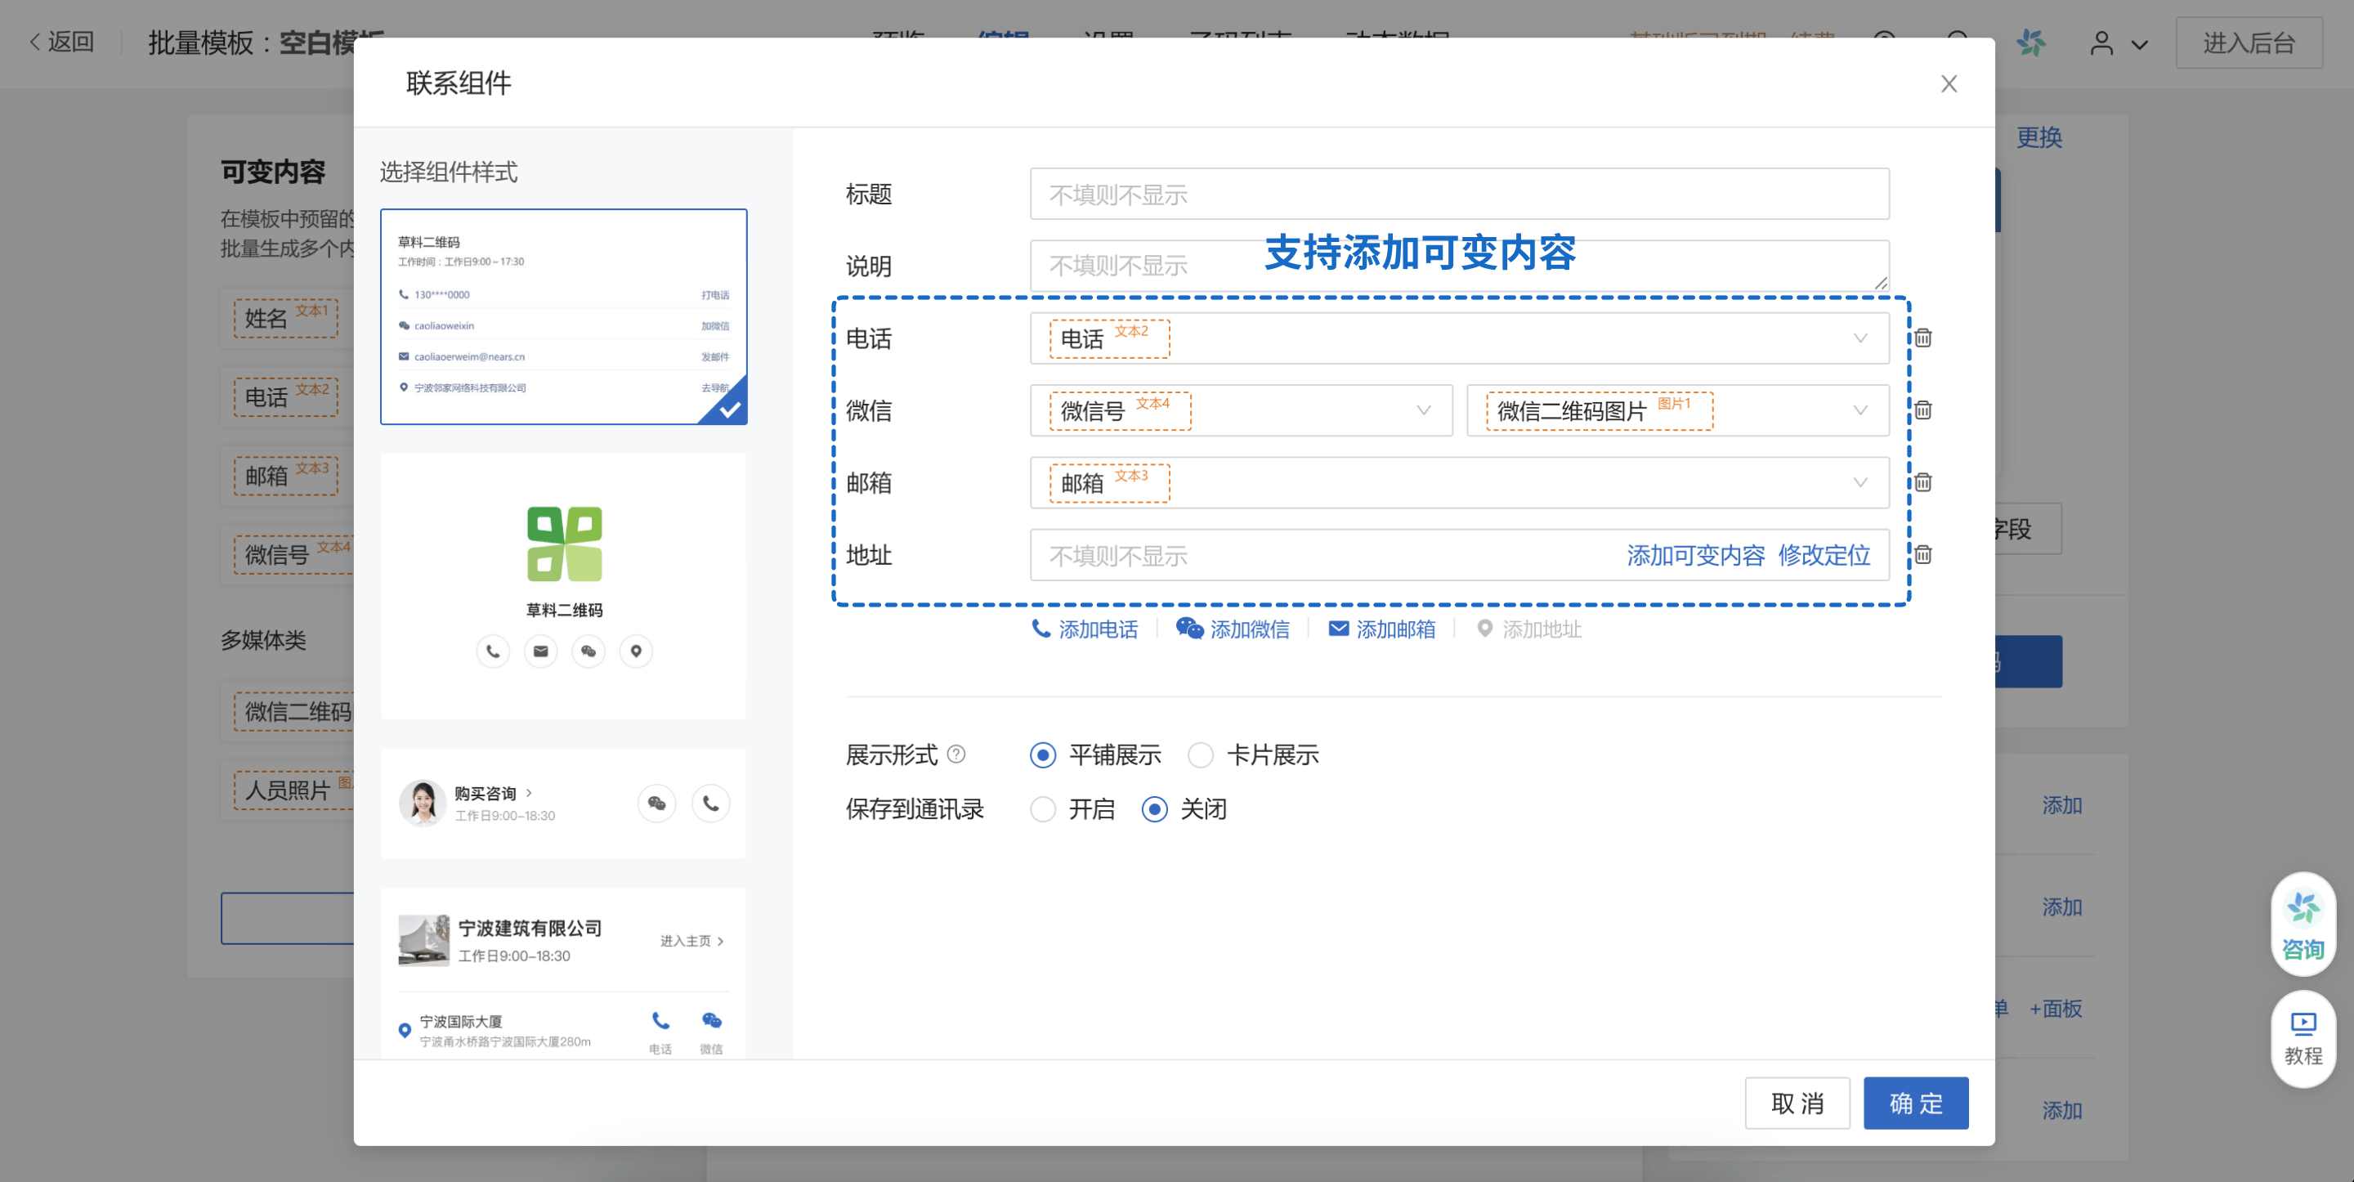This screenshot has width=2354, height=1182.
Task: Select the 宁波建筑有限公司 component style
Action: pyautogui.click(x=563, y=973)
